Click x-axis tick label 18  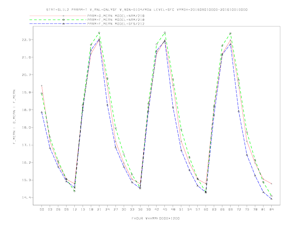pyautogui.click(x=91, y=209)
